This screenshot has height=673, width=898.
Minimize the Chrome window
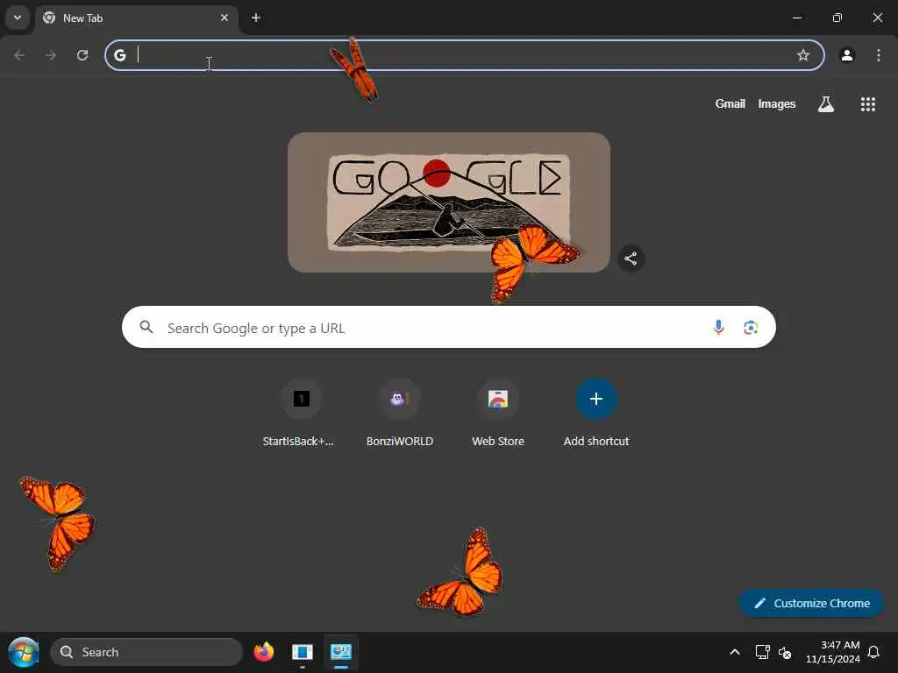796,18
